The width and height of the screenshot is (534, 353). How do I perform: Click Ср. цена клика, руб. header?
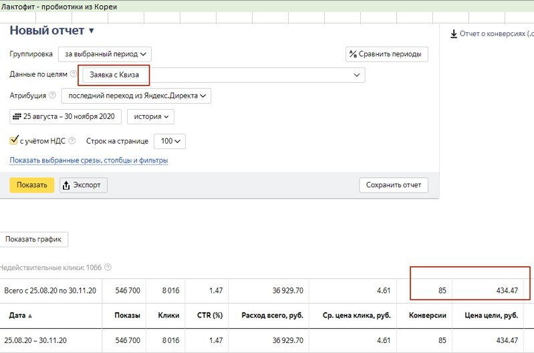click(x=357, y=316)
